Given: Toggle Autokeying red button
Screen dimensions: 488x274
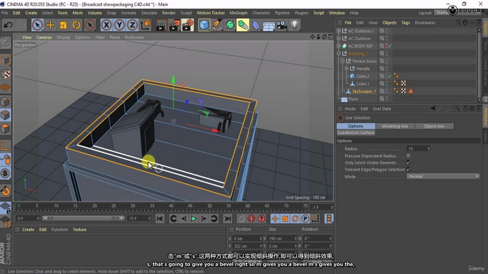Looking at the screenshot, I should [251, 219].
